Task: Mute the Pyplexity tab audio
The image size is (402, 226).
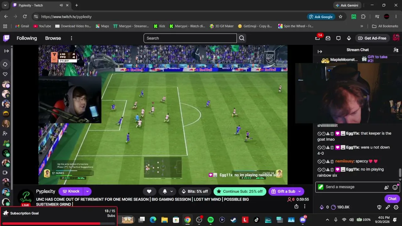Action: tap(61, 5)
